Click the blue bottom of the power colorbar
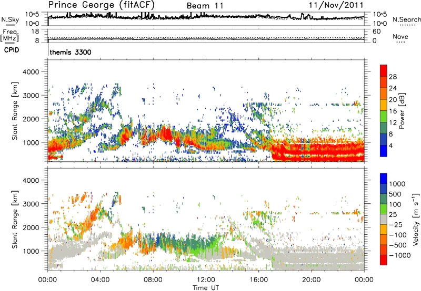This screenshot has width=421, height=291. coord(384,151)
